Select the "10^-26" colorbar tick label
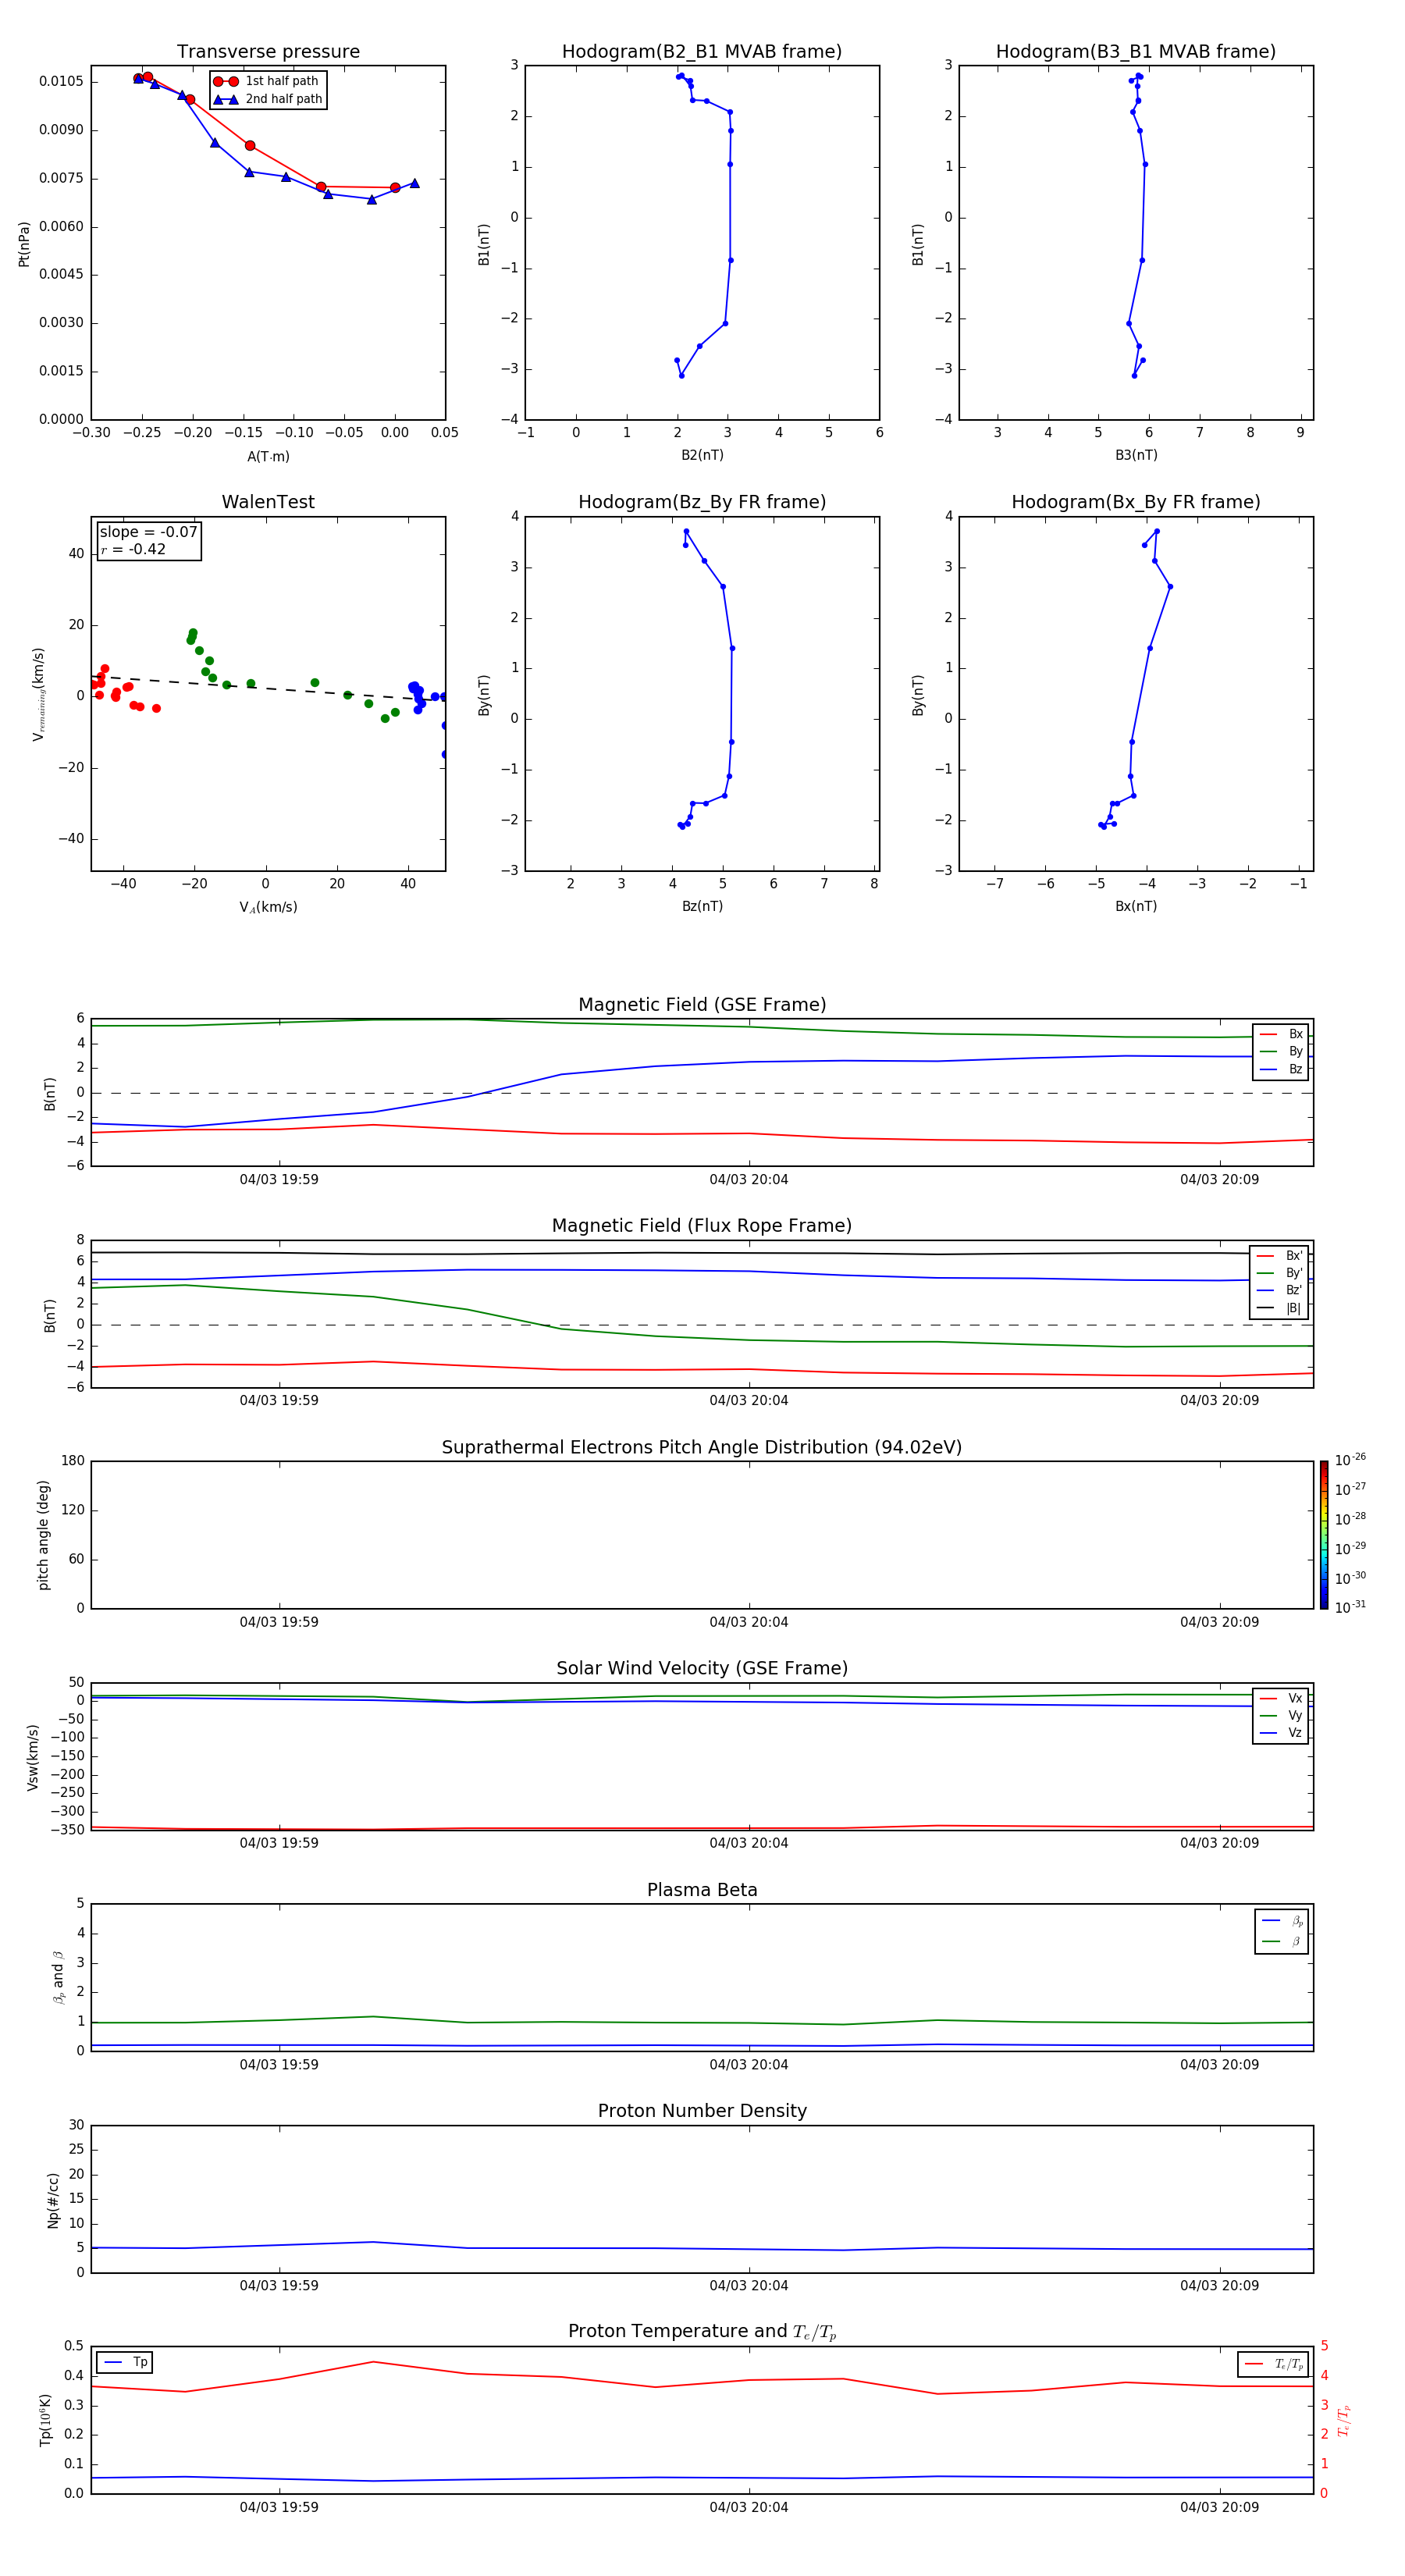The image size is (1405, 2576). (1350, 1460)
